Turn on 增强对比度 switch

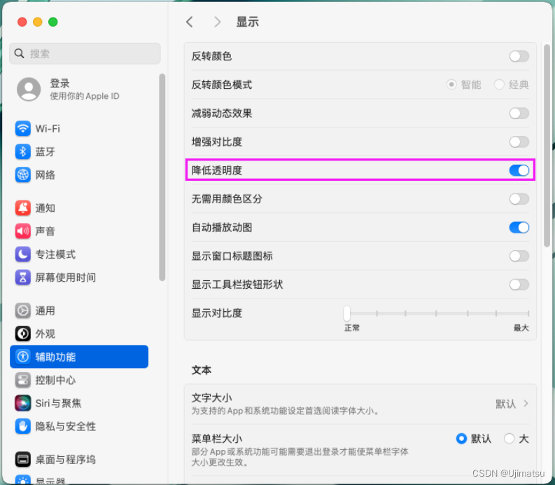pyautogui.click(x=519, y=142)
